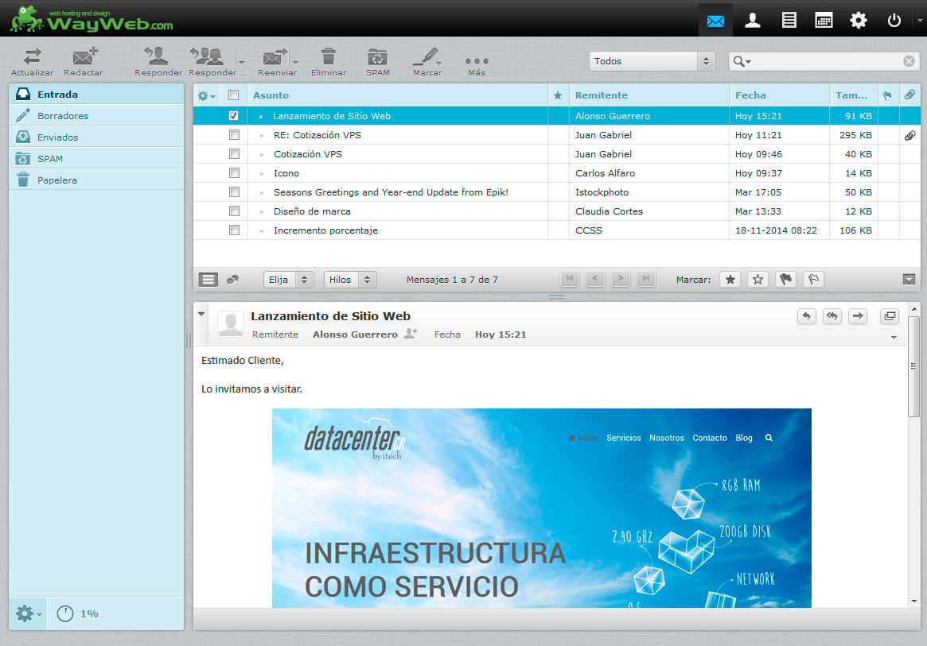Viewport: 927px width, 646px height.
Task: Open the Papelera folder
Action: point(95,180)
